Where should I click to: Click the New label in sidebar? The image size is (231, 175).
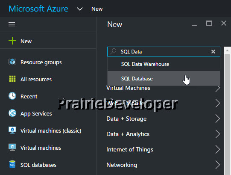click(x=26, y=42)
